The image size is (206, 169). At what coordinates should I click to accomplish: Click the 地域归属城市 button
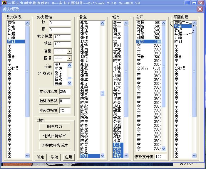click(54, 136)
